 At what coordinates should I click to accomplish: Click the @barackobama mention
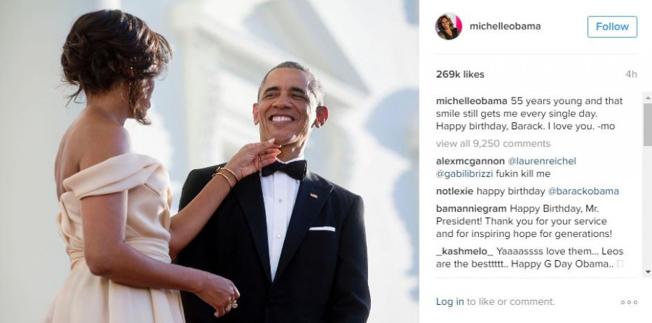pos(583,191)
